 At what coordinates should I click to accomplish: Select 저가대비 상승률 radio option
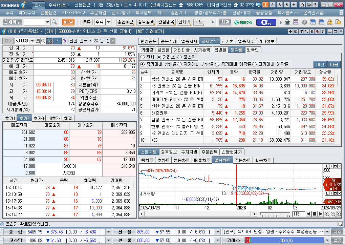(179, 64)
